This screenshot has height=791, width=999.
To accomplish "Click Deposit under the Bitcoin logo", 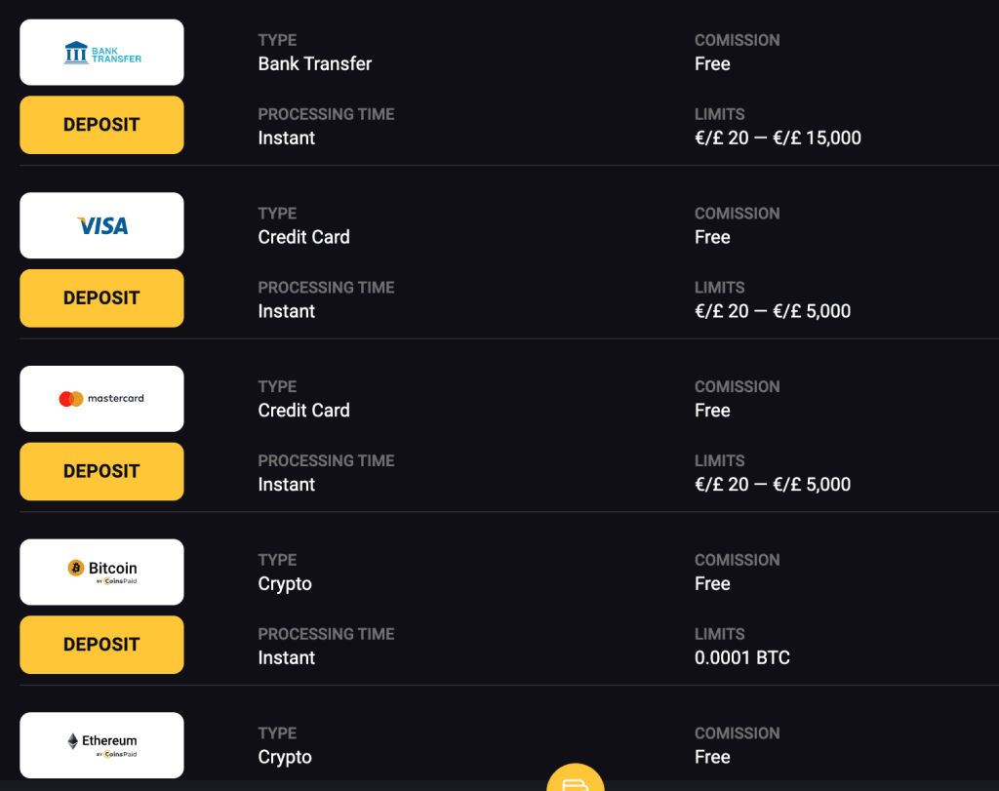I will click(101, 645).
